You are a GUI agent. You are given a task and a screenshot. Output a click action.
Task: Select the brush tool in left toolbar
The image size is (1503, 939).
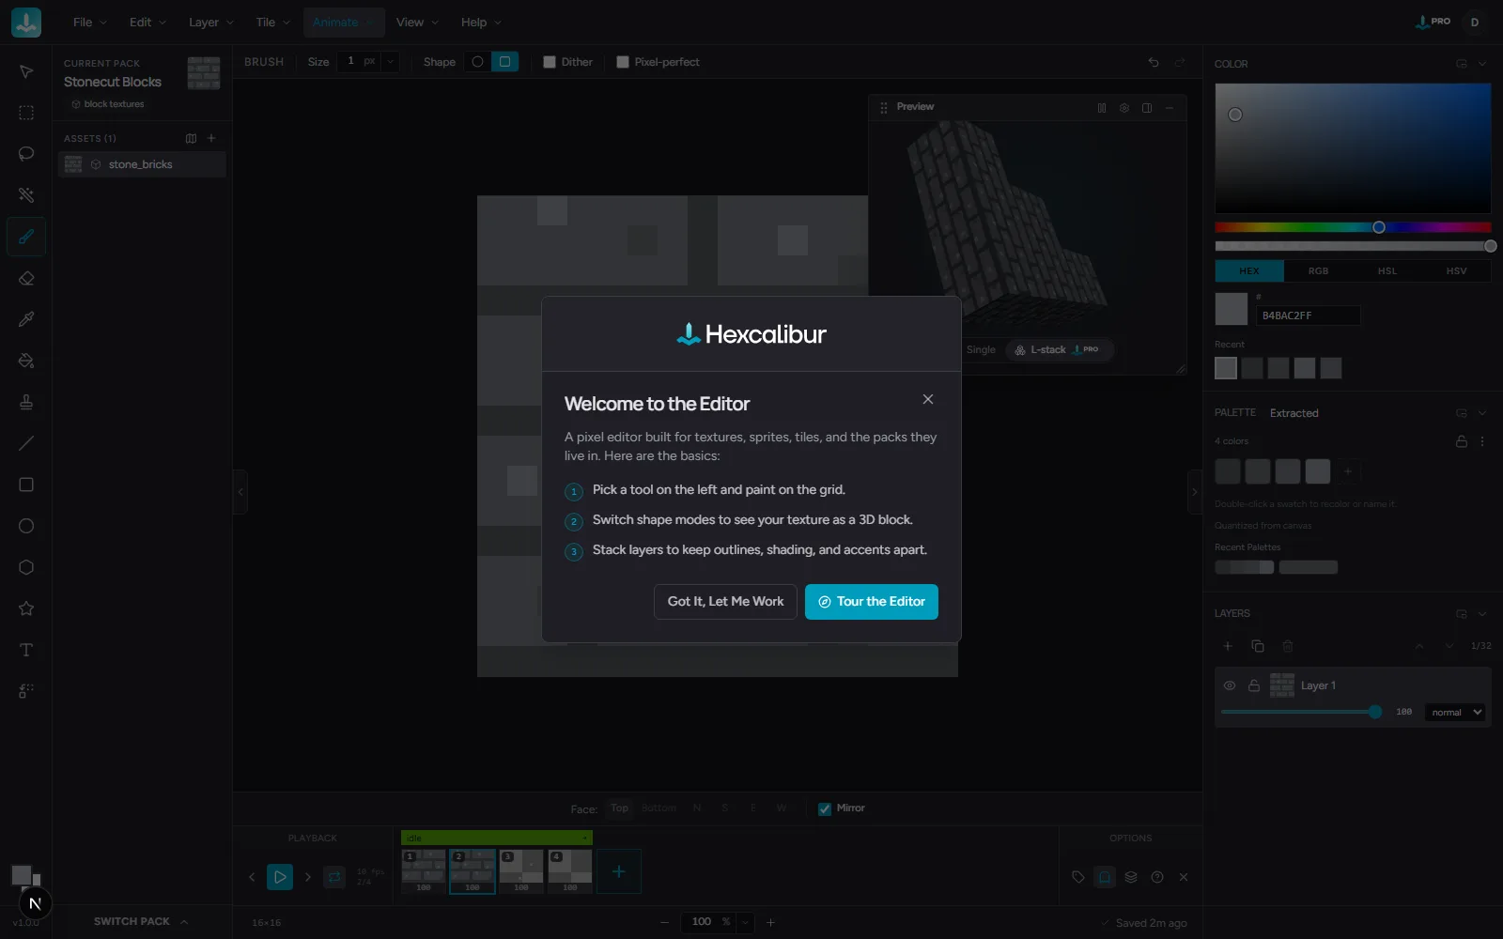[x=26, y=237]
